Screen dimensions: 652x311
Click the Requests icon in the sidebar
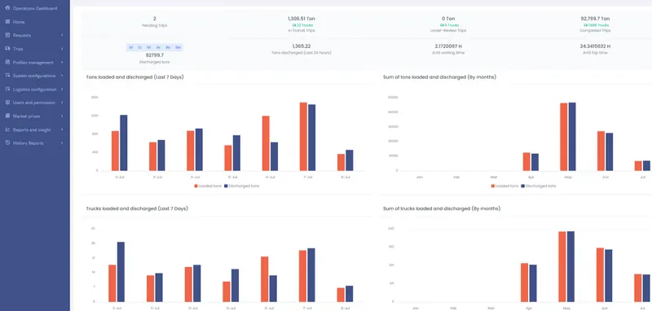7,35
